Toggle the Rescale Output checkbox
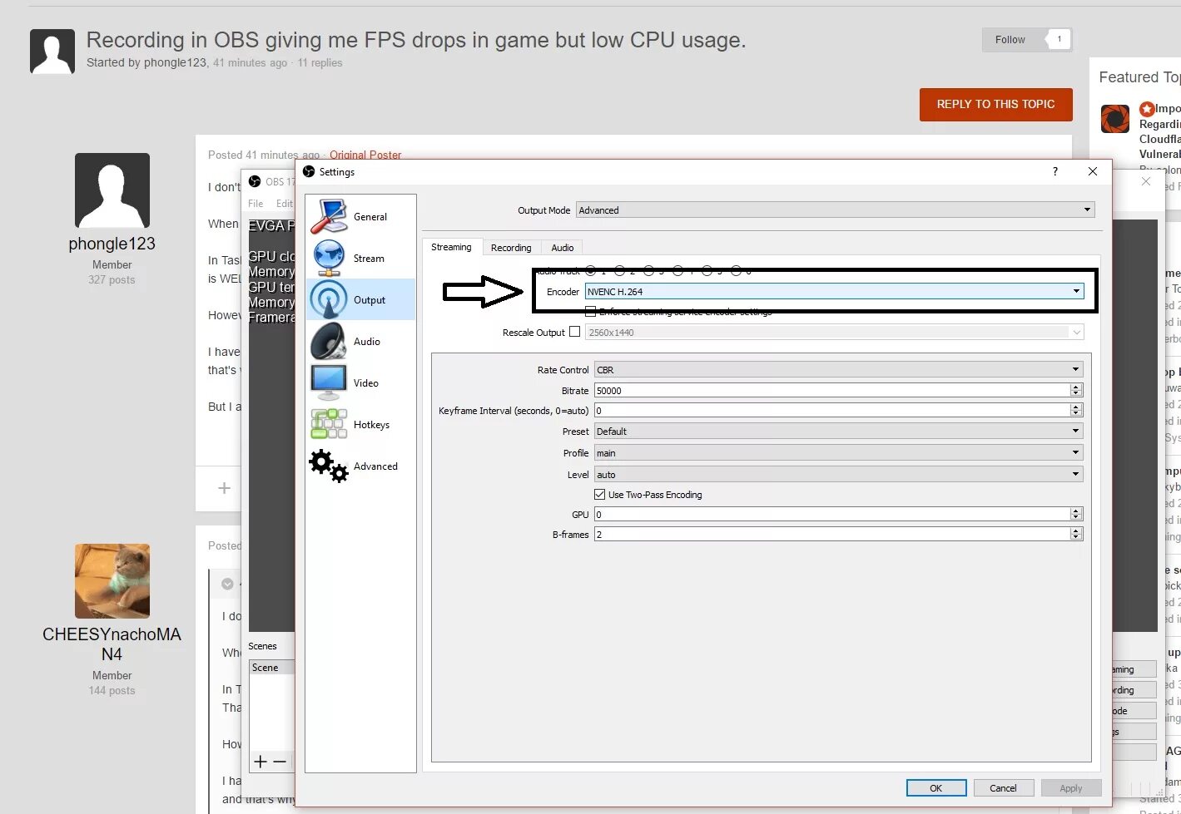The width and height of the screenshot is (1181, 814). tap(574, 332)
